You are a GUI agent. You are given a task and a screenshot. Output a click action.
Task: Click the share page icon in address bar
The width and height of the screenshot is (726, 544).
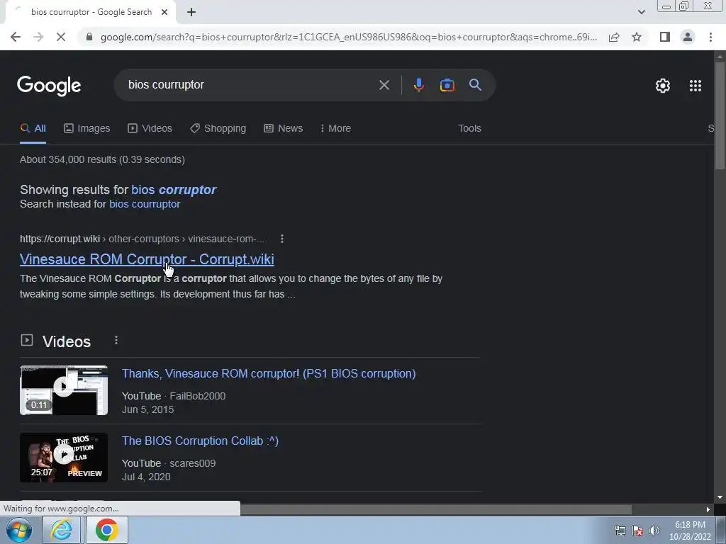click(x=614, y=37)
